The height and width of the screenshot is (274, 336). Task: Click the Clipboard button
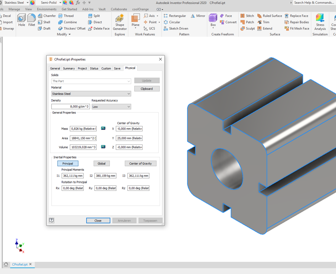click(x=146, y=89)
